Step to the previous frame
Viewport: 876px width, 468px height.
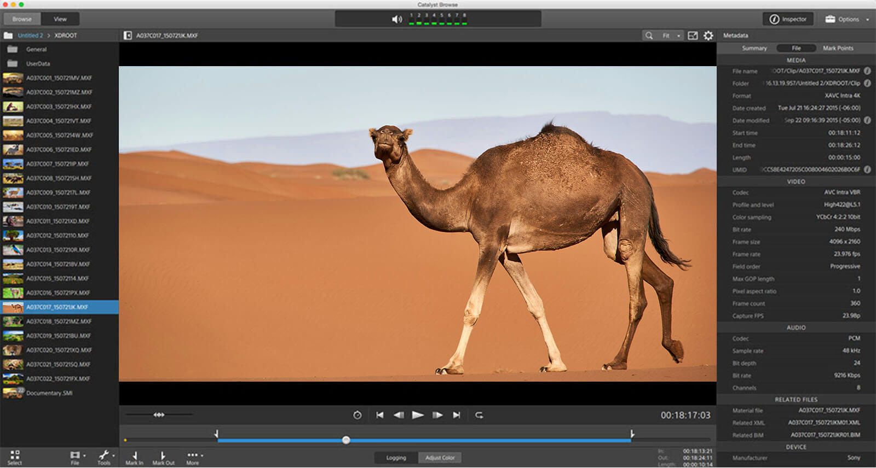point(399,416)
